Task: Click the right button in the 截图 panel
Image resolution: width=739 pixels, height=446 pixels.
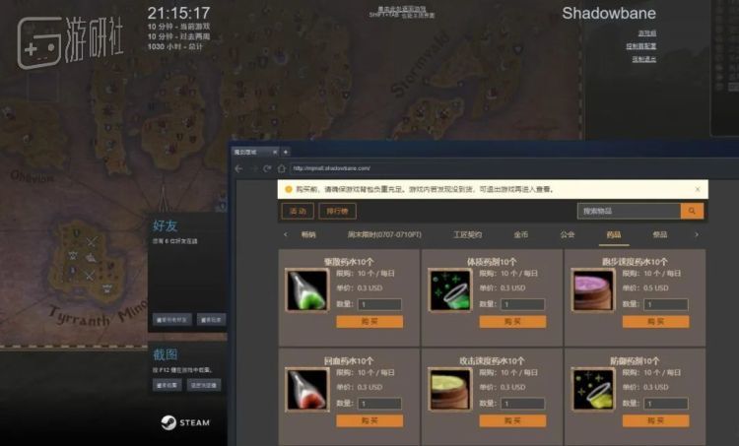Action: (x=204, y=385)
